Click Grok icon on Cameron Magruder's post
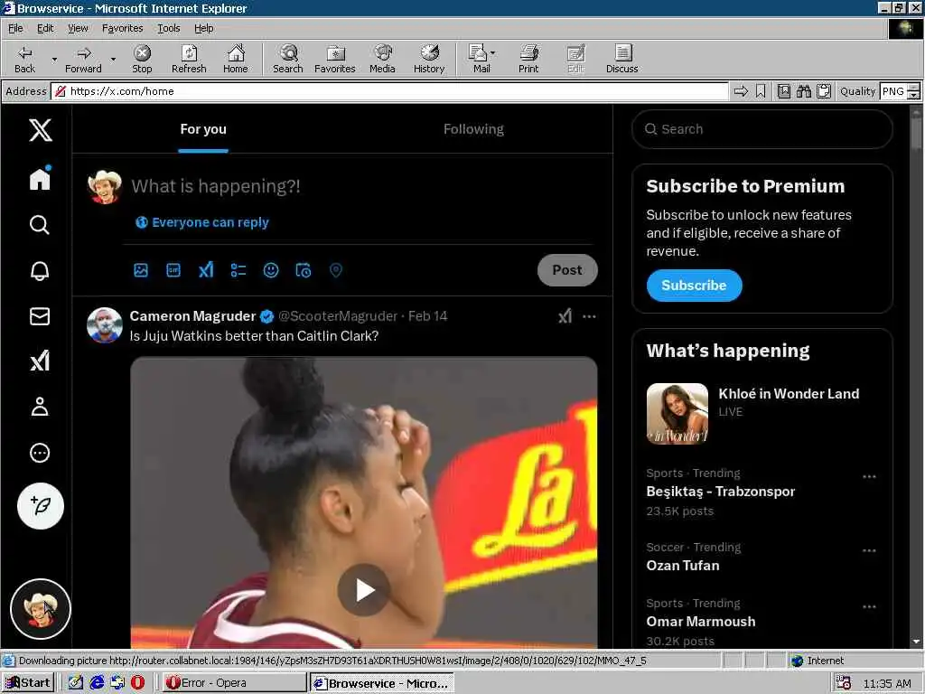This screenshot has height=694, width=925. click(x=565, y=316)
